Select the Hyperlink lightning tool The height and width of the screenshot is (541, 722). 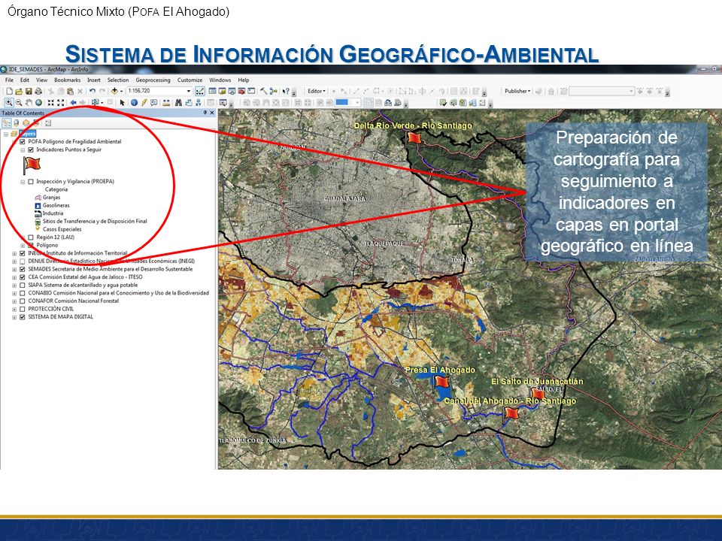(x=144, y=103)
